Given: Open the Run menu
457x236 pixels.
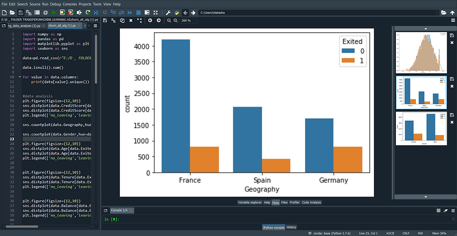Looking at the screenshot, I should pos(45,4).
